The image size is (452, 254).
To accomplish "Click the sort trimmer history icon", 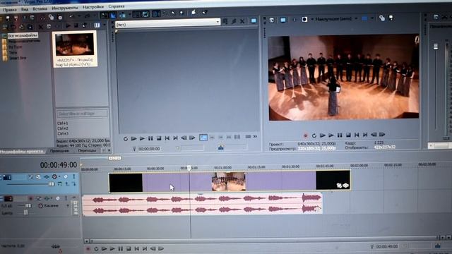I will (x=225, y=21).
